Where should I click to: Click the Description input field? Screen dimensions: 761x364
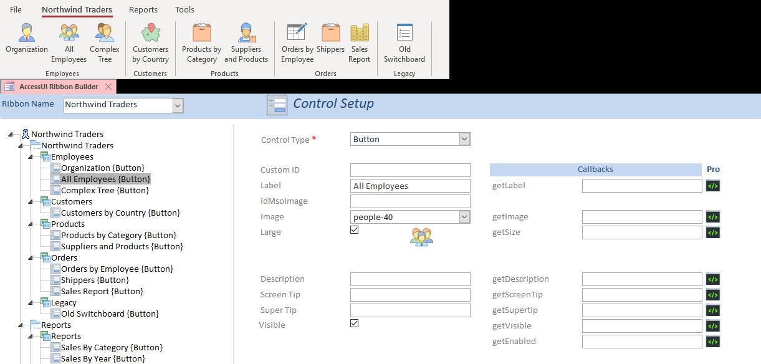(410, 279)
